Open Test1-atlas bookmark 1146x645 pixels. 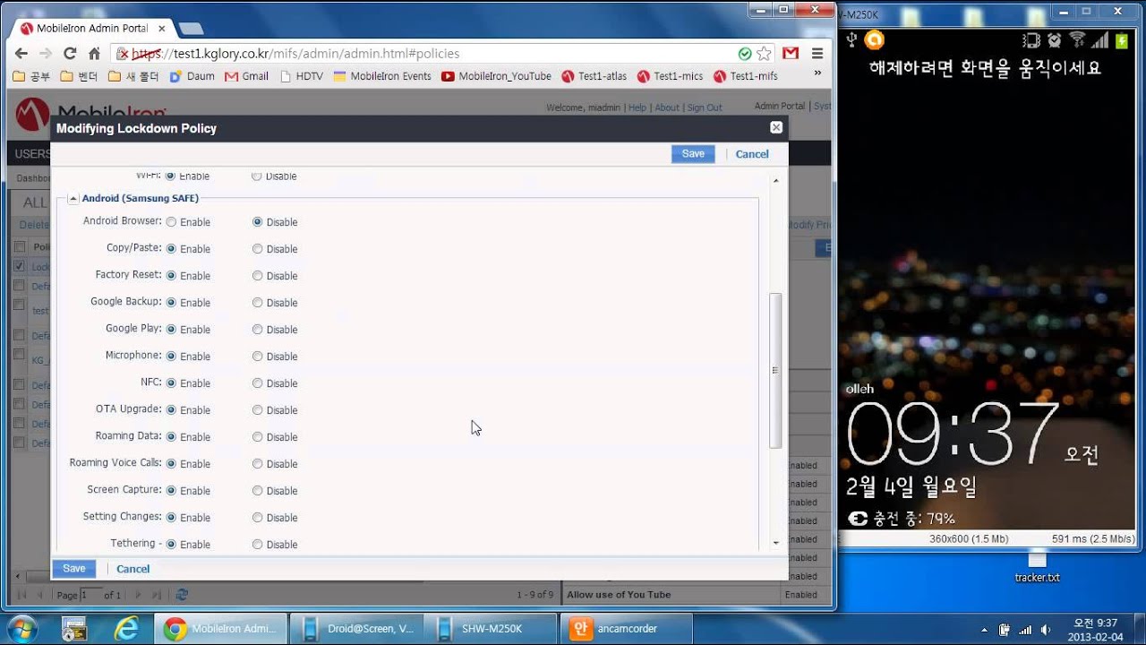pos(594,76)
